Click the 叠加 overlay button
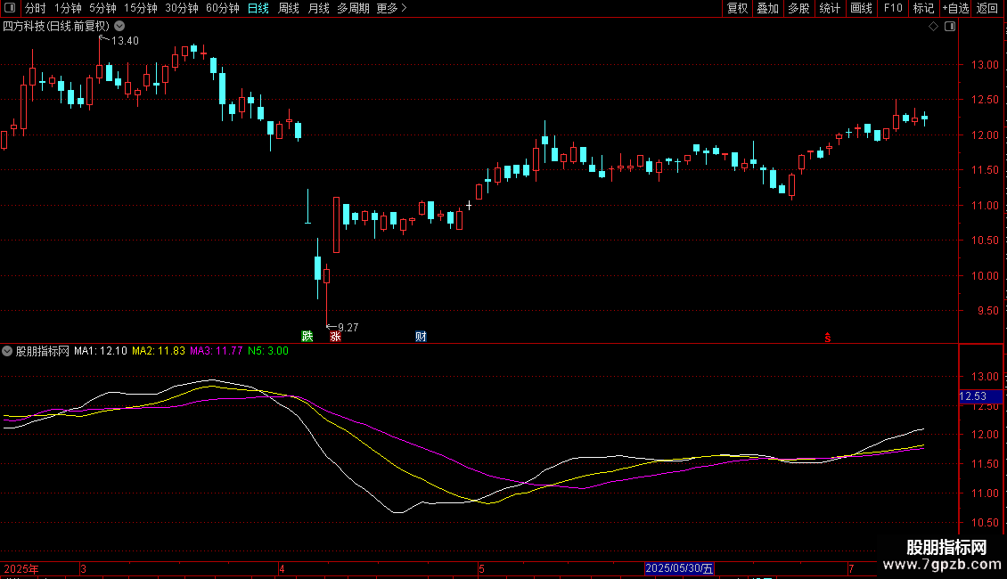This screenshot has width=1007, height=579. tap(767, 8)
